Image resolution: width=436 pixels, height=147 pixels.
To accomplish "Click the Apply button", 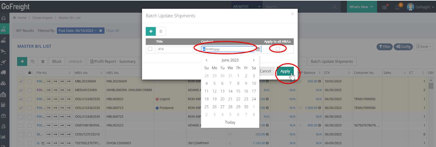I will pos(285,71).
